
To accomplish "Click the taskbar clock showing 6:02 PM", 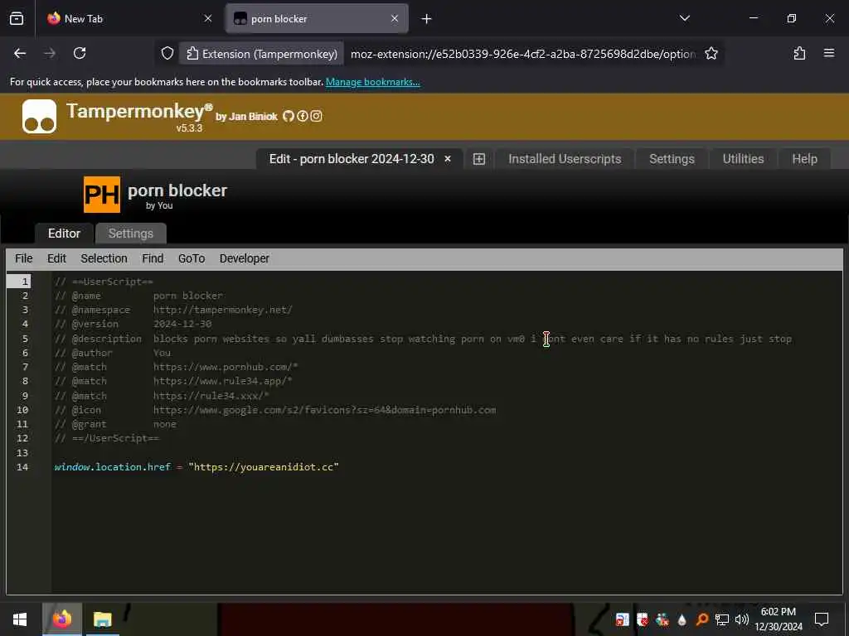I will pos(778,619).
